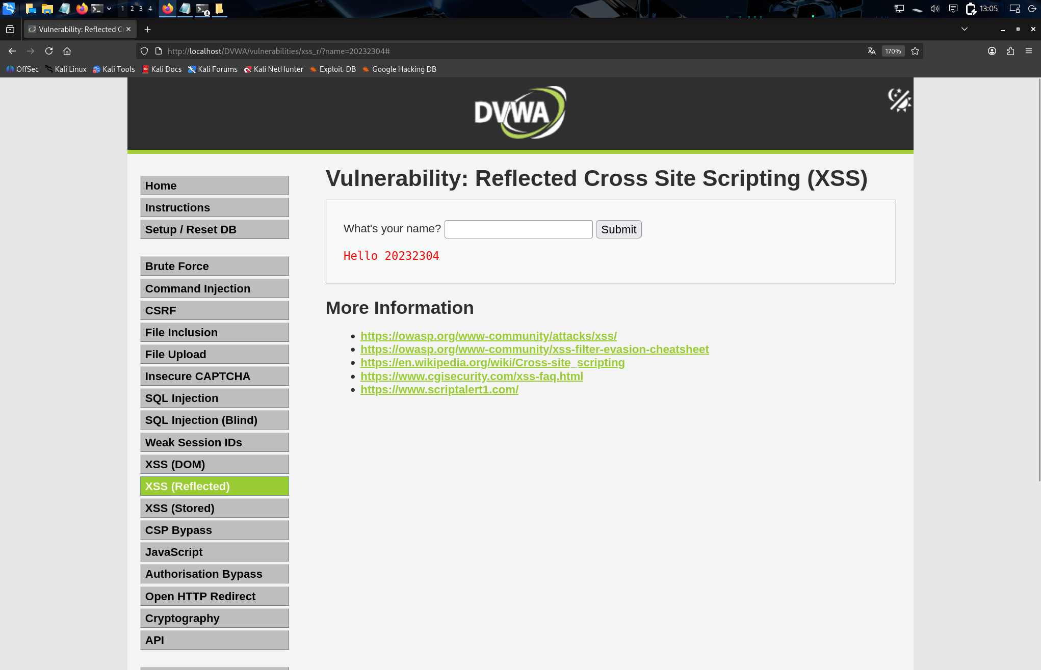Click the shield tracking protection icon

click(x=144, y=51)
